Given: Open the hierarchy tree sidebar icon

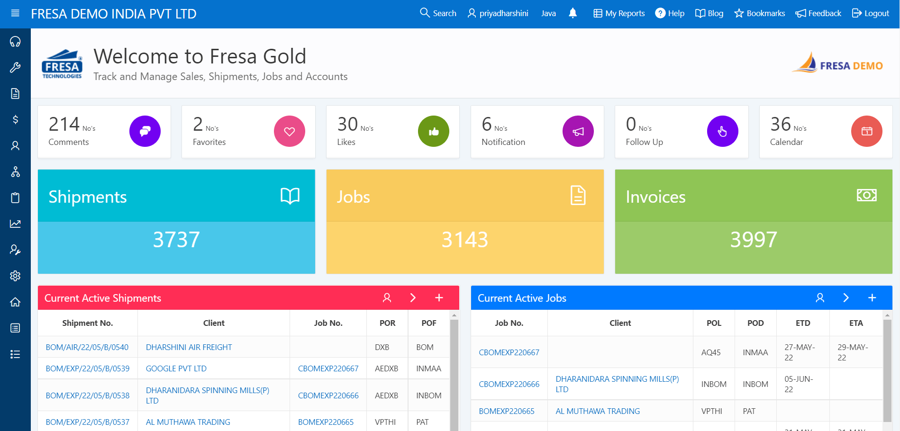Looking at the screenshot, I should 15,171.
